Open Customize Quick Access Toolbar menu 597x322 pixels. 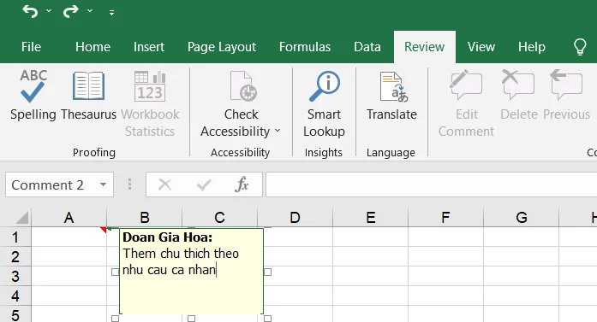tap(111, 13)
